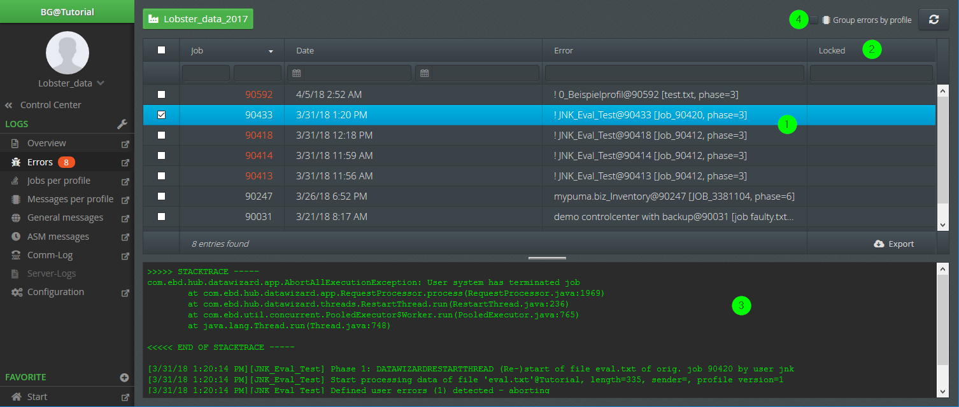Image resolution: width=959 pixels, height=407 pixels.
Task: Click the up arrow of the stacktrace log scrollbar
Action: 943,268
